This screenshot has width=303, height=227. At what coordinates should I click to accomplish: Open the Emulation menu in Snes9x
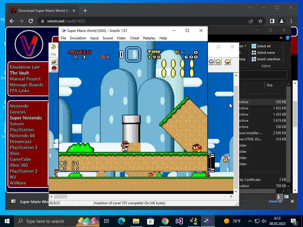pyautogui.click(x=78, y=38)
